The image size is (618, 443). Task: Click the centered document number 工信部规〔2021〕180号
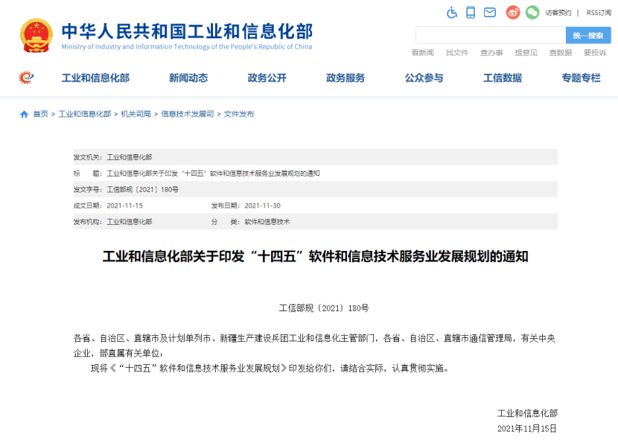324,308
